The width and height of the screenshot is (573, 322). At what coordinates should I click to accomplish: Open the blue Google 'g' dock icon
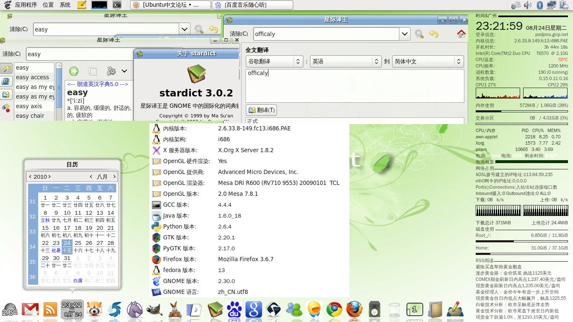(x=254, y=310)
